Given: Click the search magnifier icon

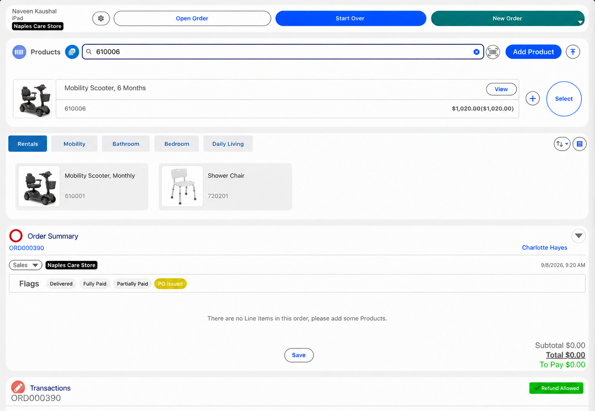Looking at the screenshot, I should coord(89,52).
